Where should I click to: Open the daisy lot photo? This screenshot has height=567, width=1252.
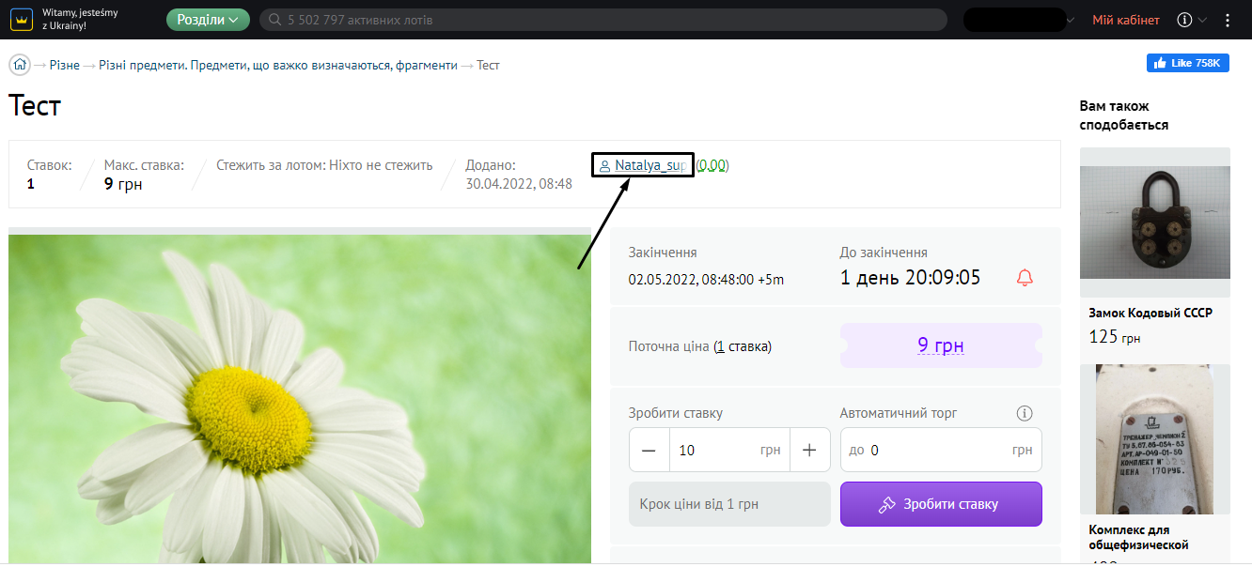(x=300, y=399)
